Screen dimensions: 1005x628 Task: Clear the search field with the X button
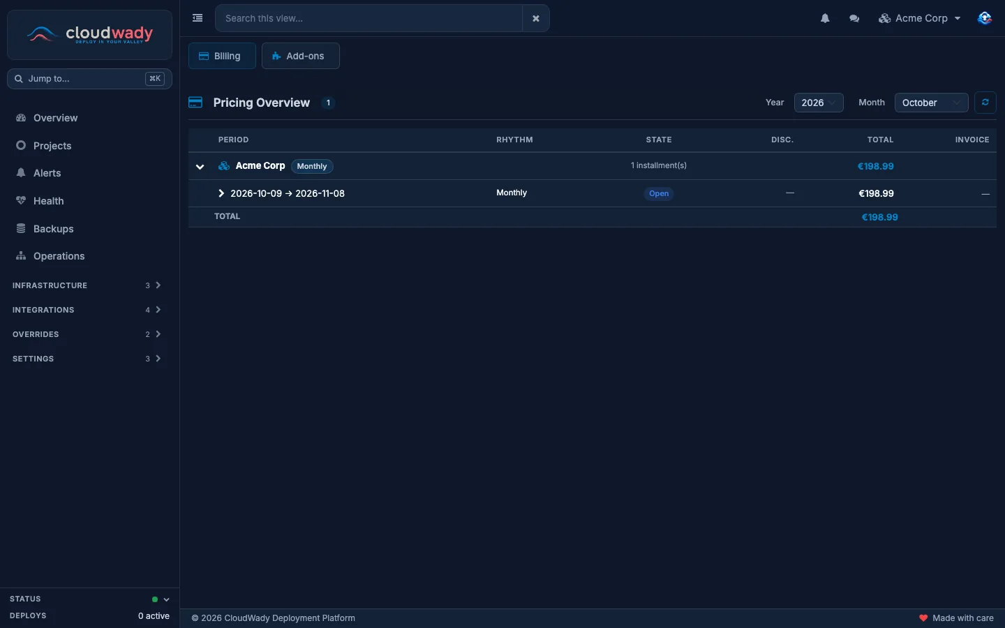tap(536, 19)
